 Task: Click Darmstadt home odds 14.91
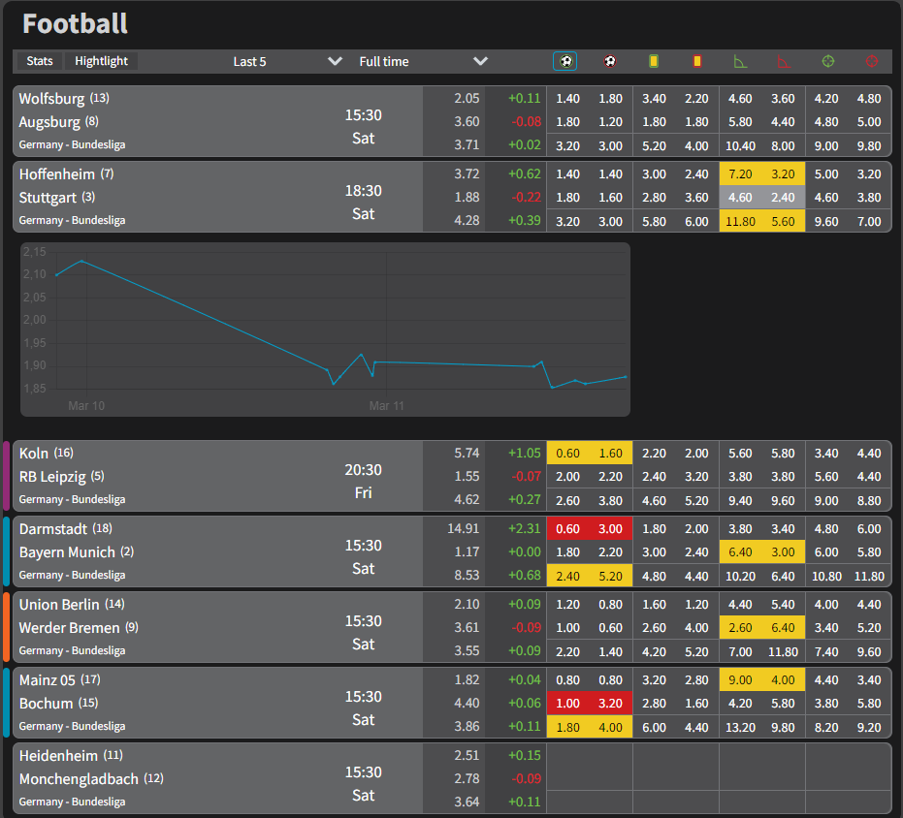point(463,528)
